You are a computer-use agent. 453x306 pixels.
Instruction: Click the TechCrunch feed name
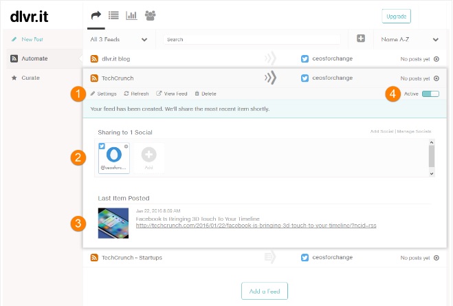(x=118, y=78)
